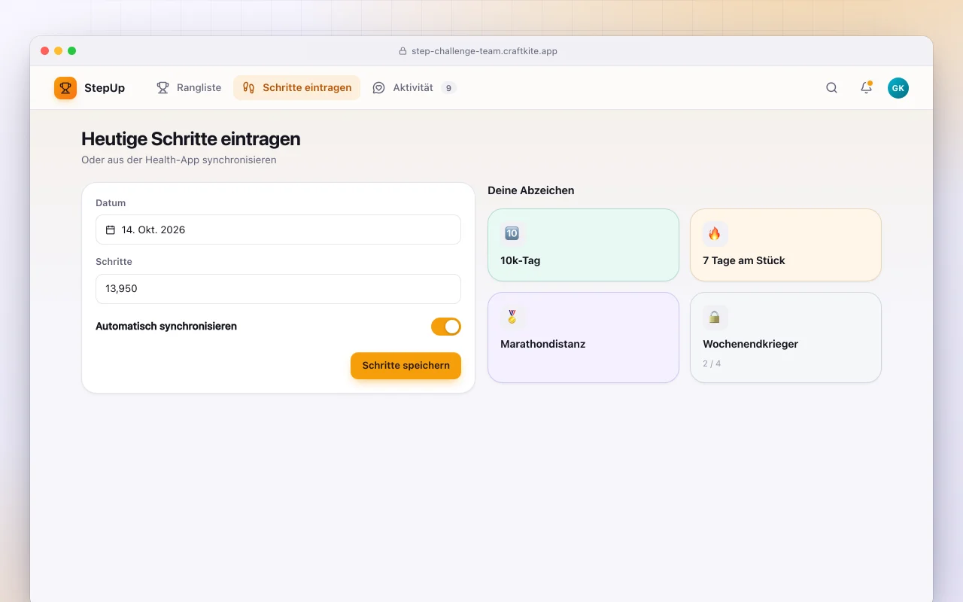Minimize the window with the yellow button

tap(59, 51)
